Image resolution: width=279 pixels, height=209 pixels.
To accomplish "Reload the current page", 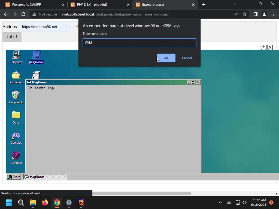I will pos(23,14).
